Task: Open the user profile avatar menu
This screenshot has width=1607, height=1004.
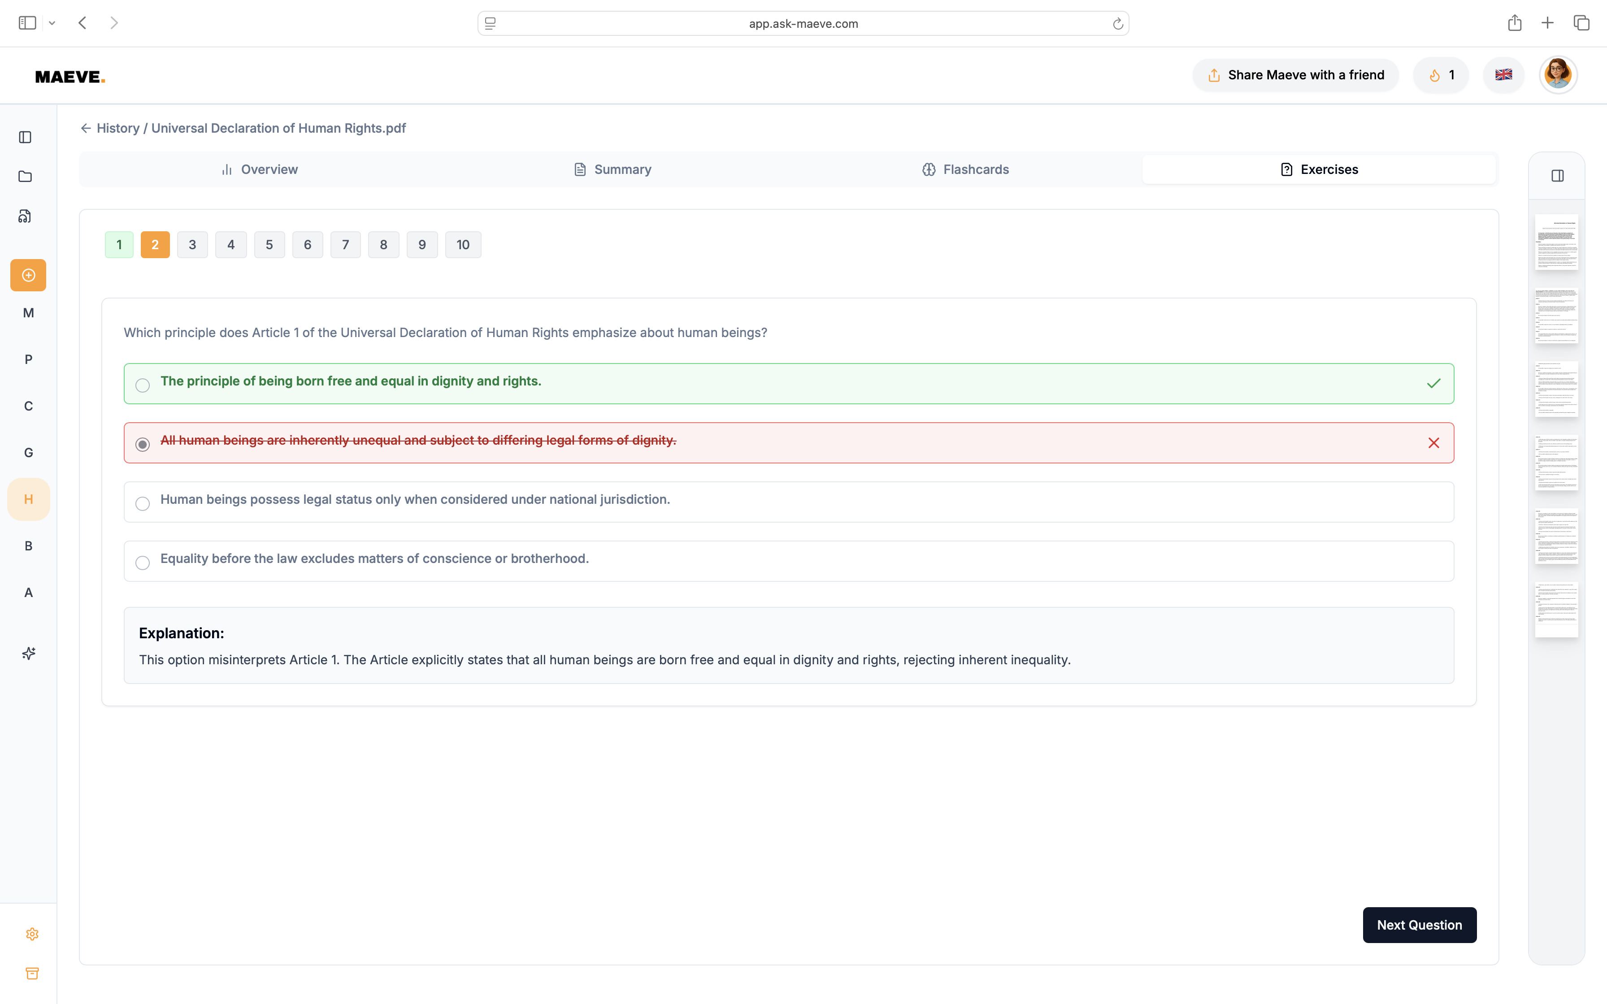Action: click(1557, 75)
